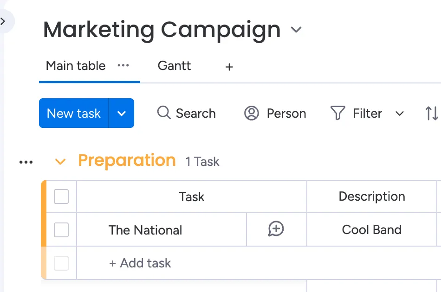The height and width of the screenshot is (292, 441).
Task: Click the Search magnifier icon
Action: (x=163, y=113)
